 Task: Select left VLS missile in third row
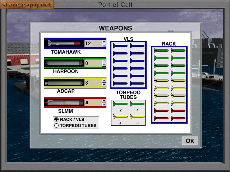point(120,61)
